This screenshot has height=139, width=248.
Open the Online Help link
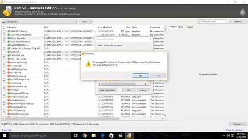click(7, 130)
